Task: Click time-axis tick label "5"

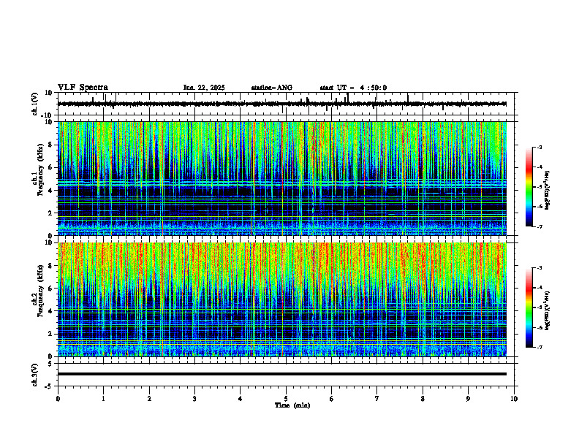Action: coord(286,399)
